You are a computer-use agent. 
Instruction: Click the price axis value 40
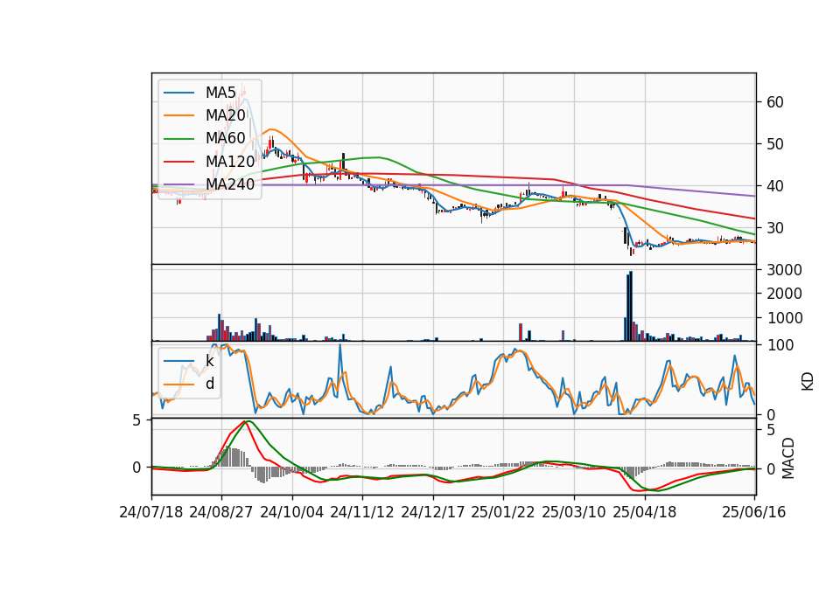pos(774,186)
